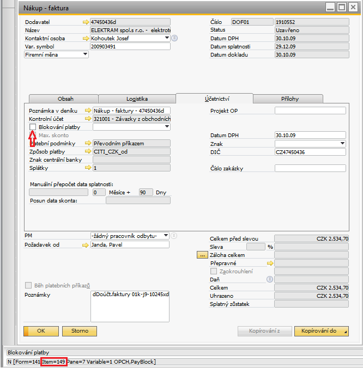The width and height of the screenshot is (363, 368).
Task: Click the info icon next to Kontaktní osoba
Action: 174,38
